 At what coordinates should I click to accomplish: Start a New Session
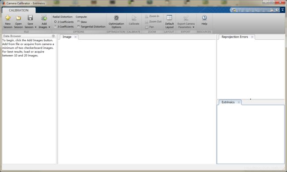[8, 22]
